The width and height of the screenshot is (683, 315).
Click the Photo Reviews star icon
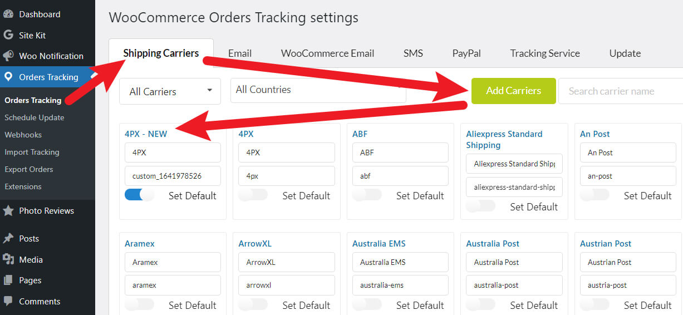pos(8,210)
